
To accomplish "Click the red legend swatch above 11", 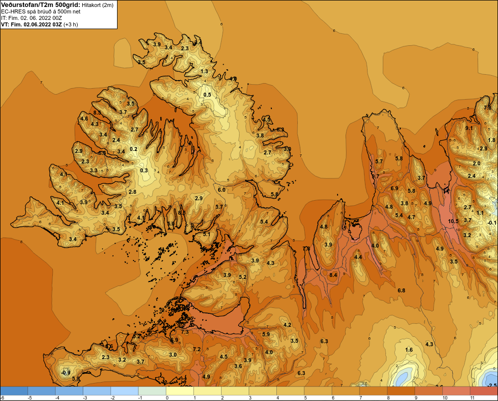I will [x=484, y=391].
